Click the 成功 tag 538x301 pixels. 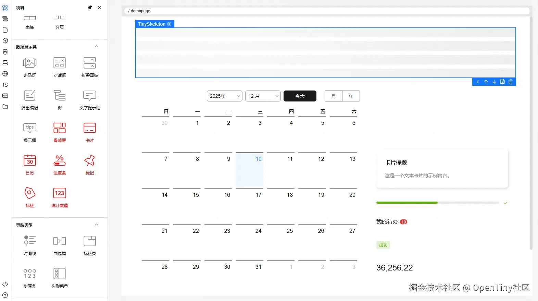click(383, 245)
